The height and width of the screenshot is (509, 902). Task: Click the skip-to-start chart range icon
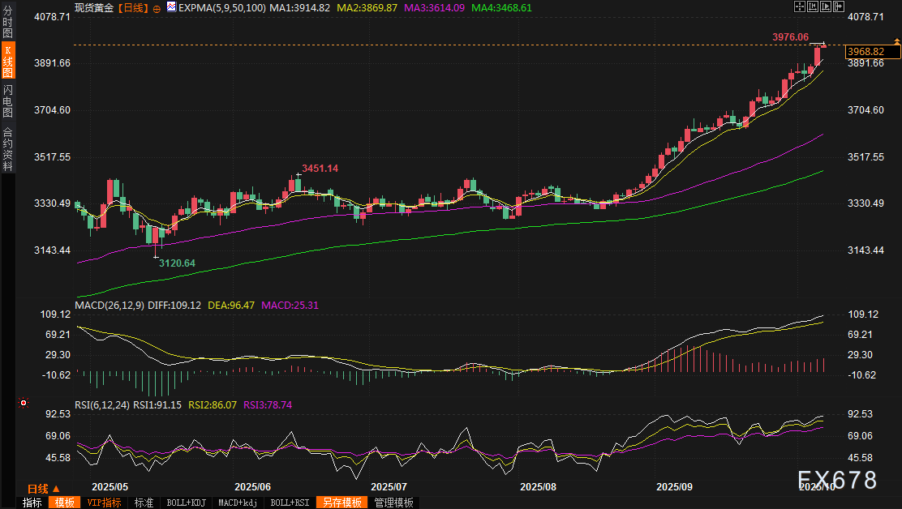click(813, 6)
